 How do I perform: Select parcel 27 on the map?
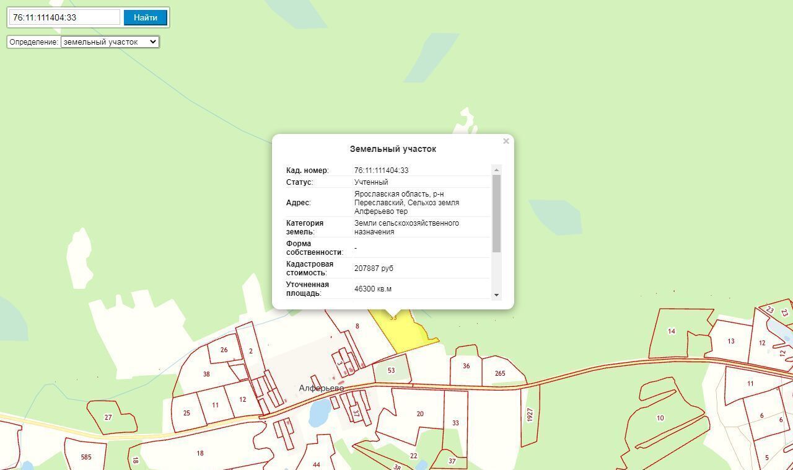click(108, 417)
